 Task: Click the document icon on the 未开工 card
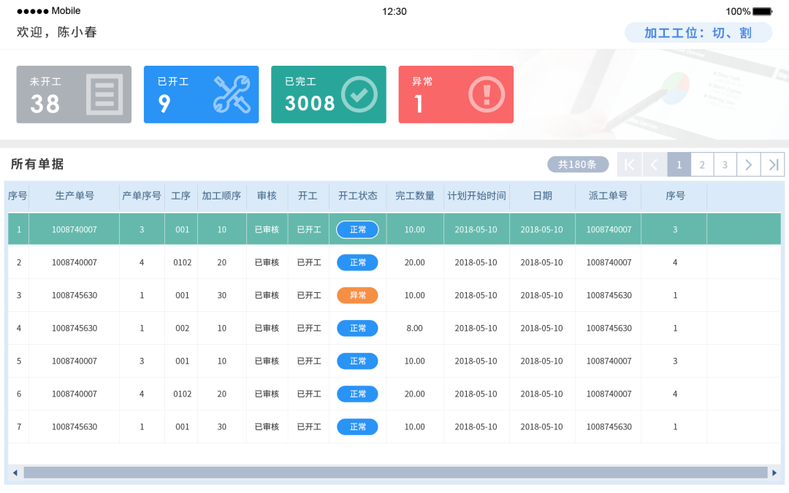[x=104, y=93]
